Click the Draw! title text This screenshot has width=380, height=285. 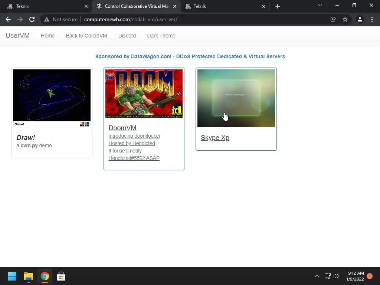(26, 137)
